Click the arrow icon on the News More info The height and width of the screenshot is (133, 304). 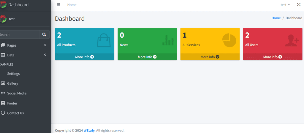coord(155,57)
